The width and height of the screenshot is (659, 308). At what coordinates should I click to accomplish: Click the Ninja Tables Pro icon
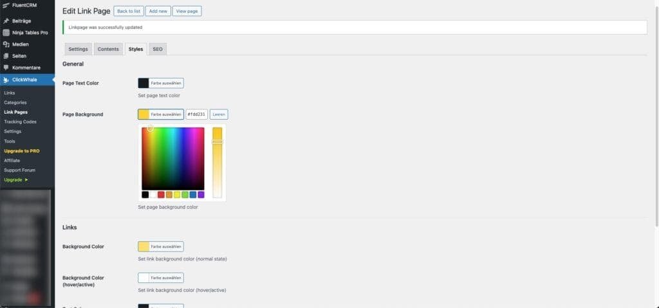(x=6, y=33)
